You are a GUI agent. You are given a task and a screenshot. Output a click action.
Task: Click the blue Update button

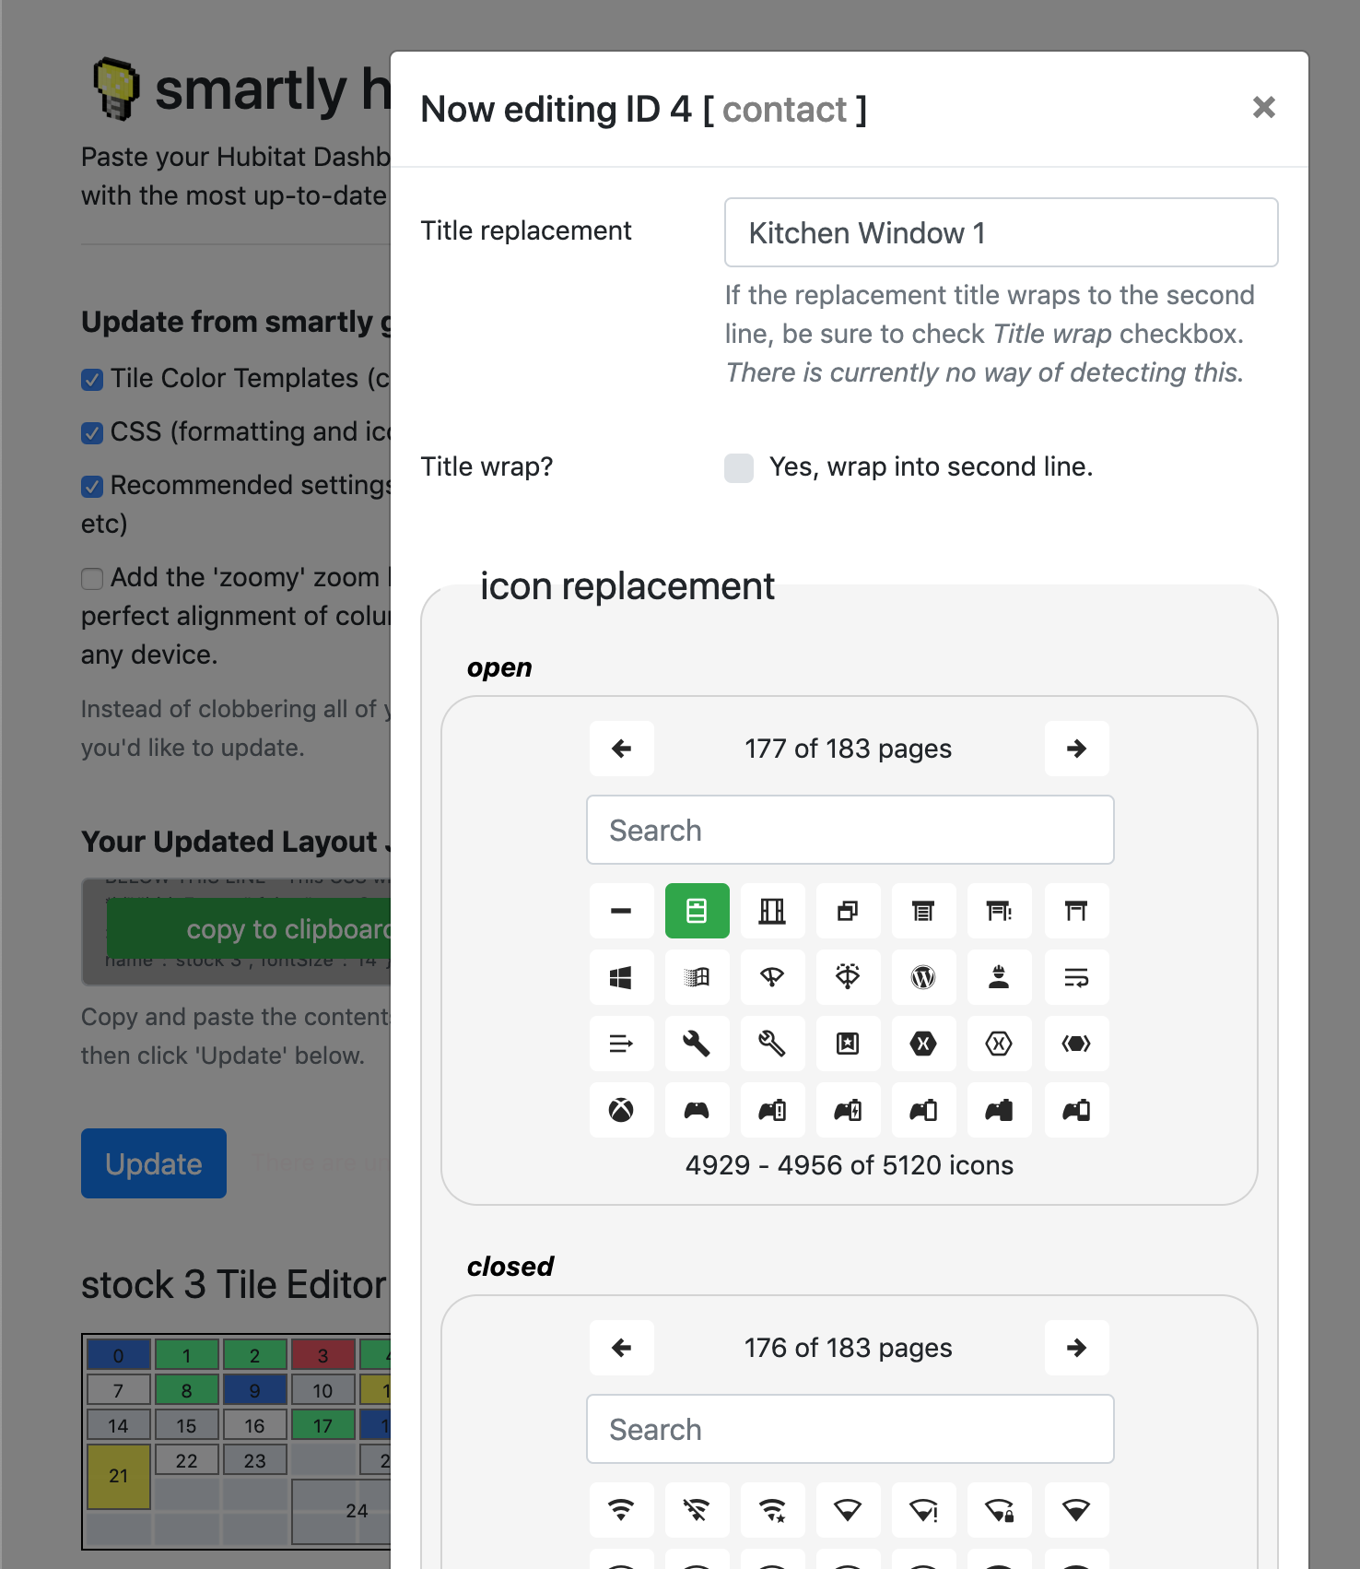click(x=154, y=1163)
